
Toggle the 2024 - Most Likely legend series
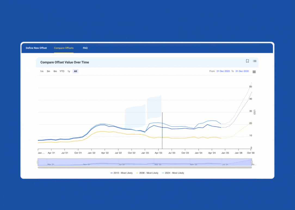tap(173, 173)
